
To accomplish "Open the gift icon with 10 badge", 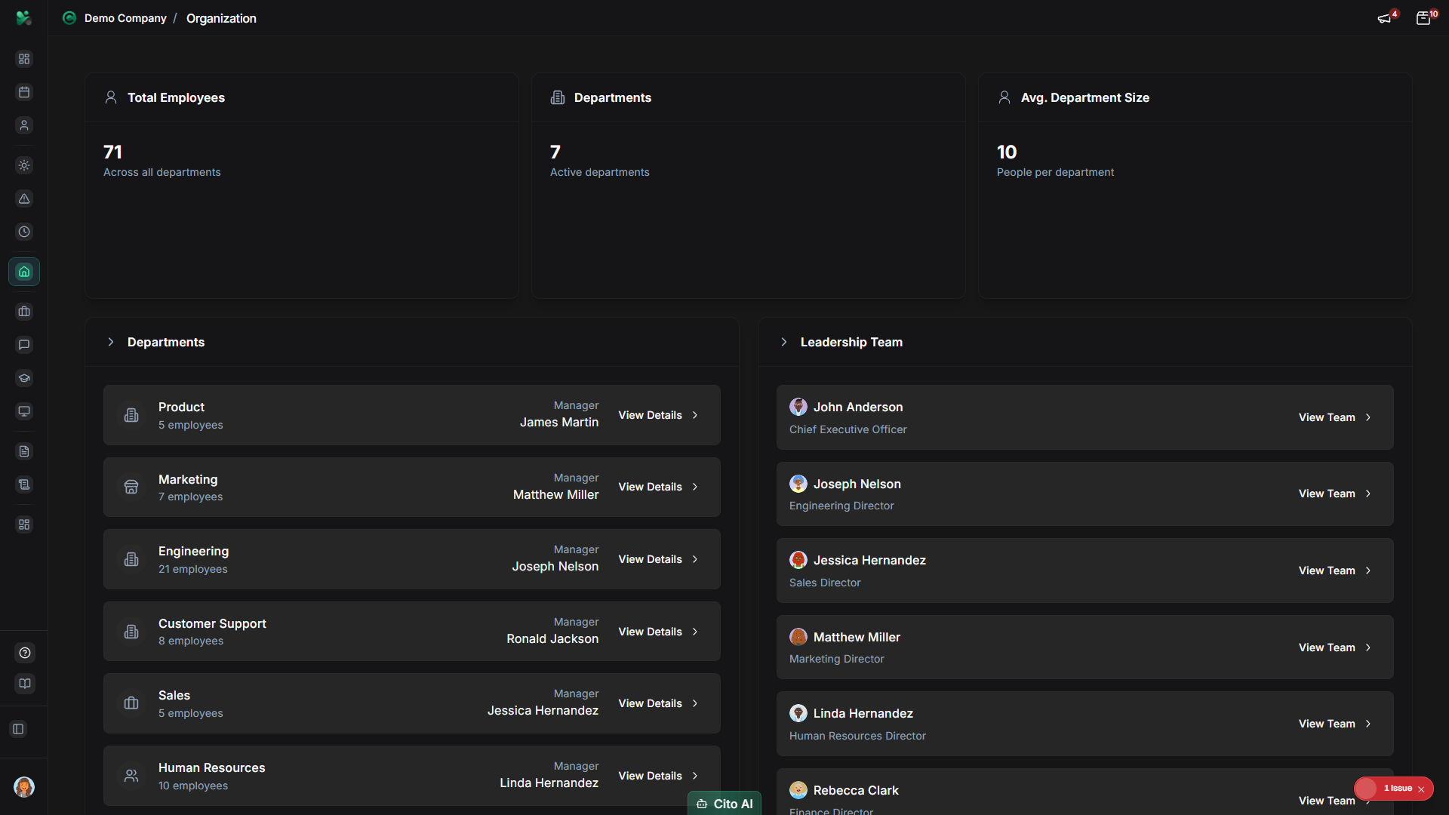I will click(x=1425, y=17).
